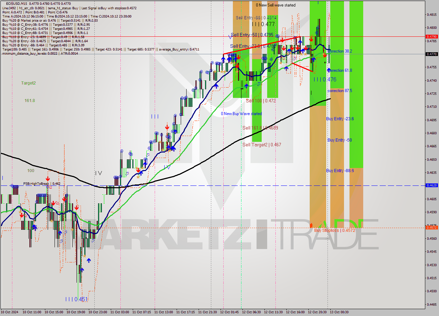This screenshot has width=439, height=316.
Task: Select the 'Sell Target2 | 0.467' label
Action: coord(262,145)
